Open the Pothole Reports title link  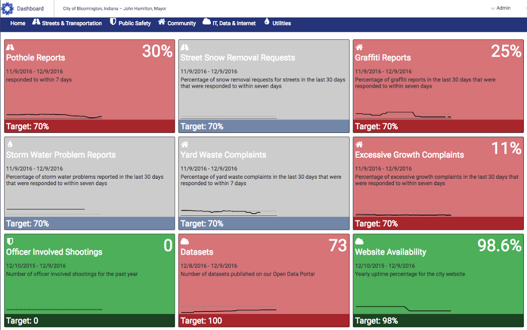[36, 58]
